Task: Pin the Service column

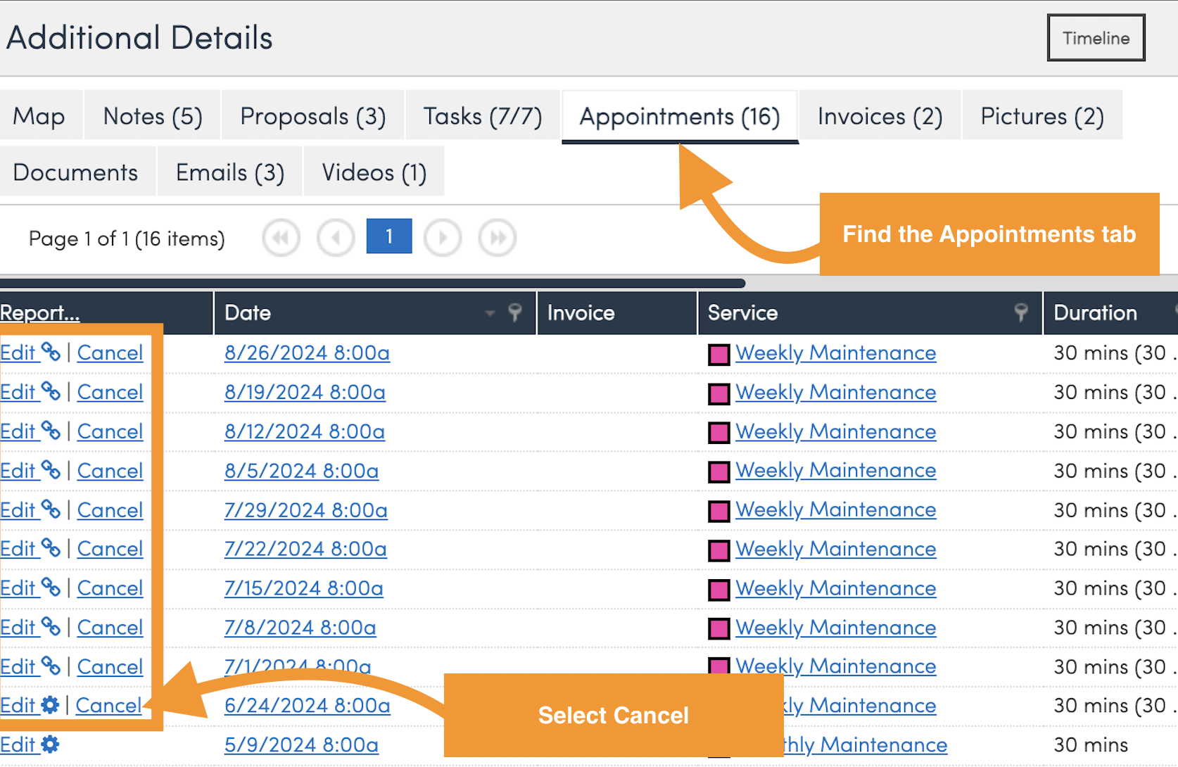Action: [x=1021, y=312]
